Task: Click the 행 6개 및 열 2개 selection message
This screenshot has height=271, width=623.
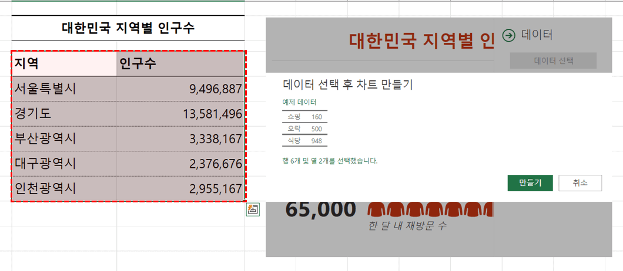Action: pyautogui.click(x=330, y=161)
